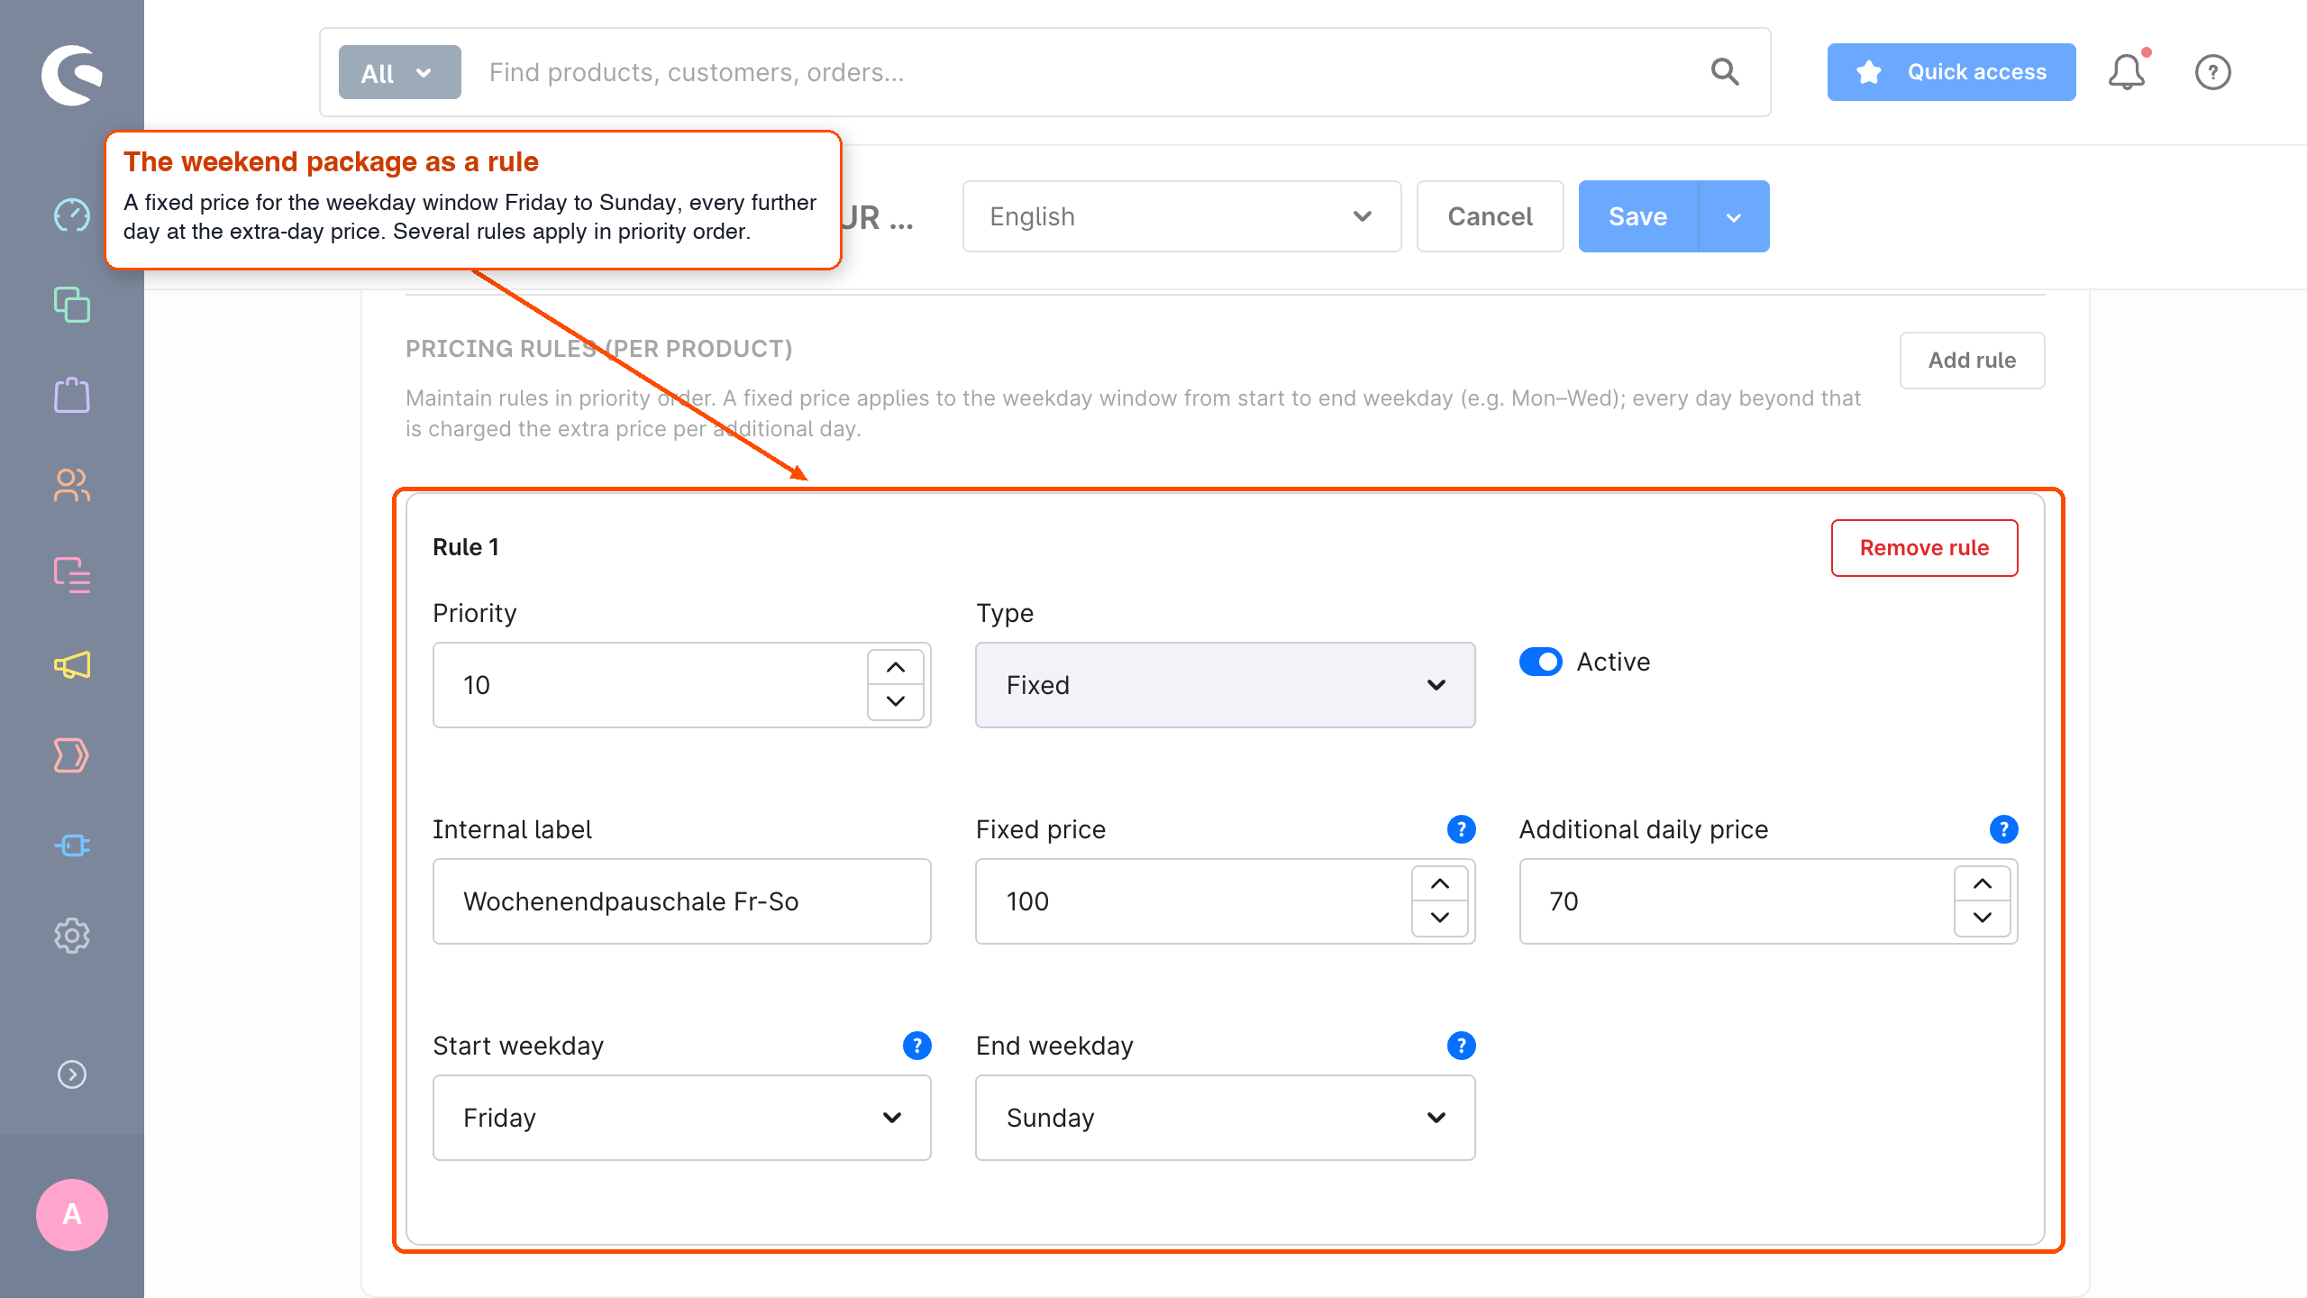
Task: Click the Quick access button
Action: (x=1951, y=72)
